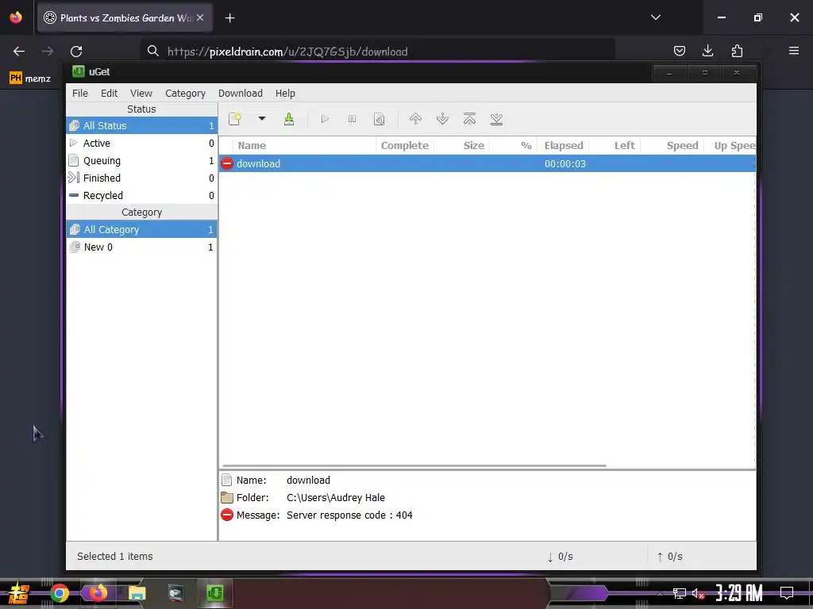This screenshot has width=813, height=609.
Task: Click Firefox address bar with pixeldrain URL
Action: point(377,52)
